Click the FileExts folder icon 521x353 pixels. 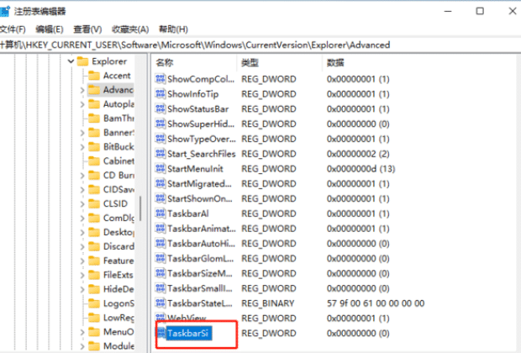click(94, 275)
